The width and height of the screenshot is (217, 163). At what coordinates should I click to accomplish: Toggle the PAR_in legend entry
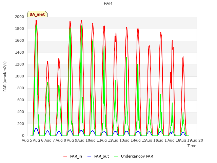click(x=73, y=156)
